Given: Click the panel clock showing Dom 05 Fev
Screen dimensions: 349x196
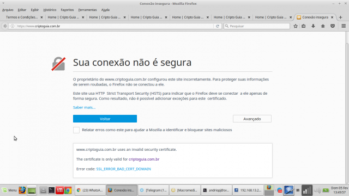Looking at the screenshot, I should (339, 190).
